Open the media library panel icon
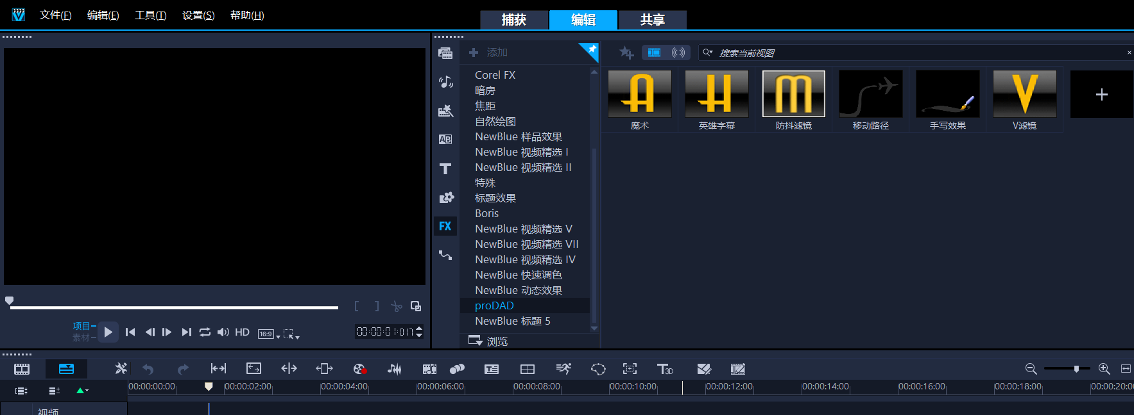Screen dimensions: 1134x415 coord(445,53)
